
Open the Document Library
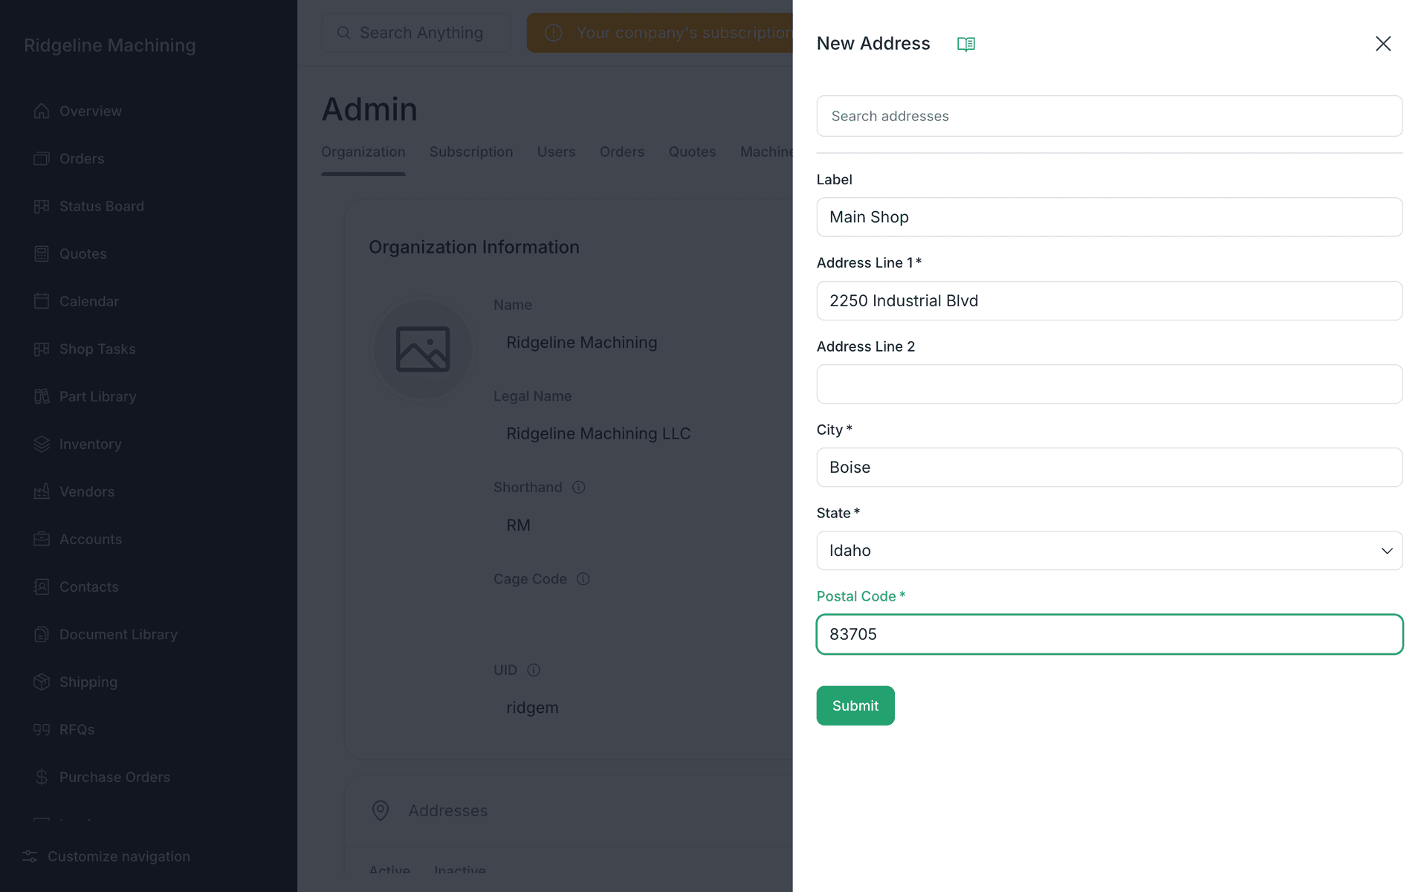[106, 634]
